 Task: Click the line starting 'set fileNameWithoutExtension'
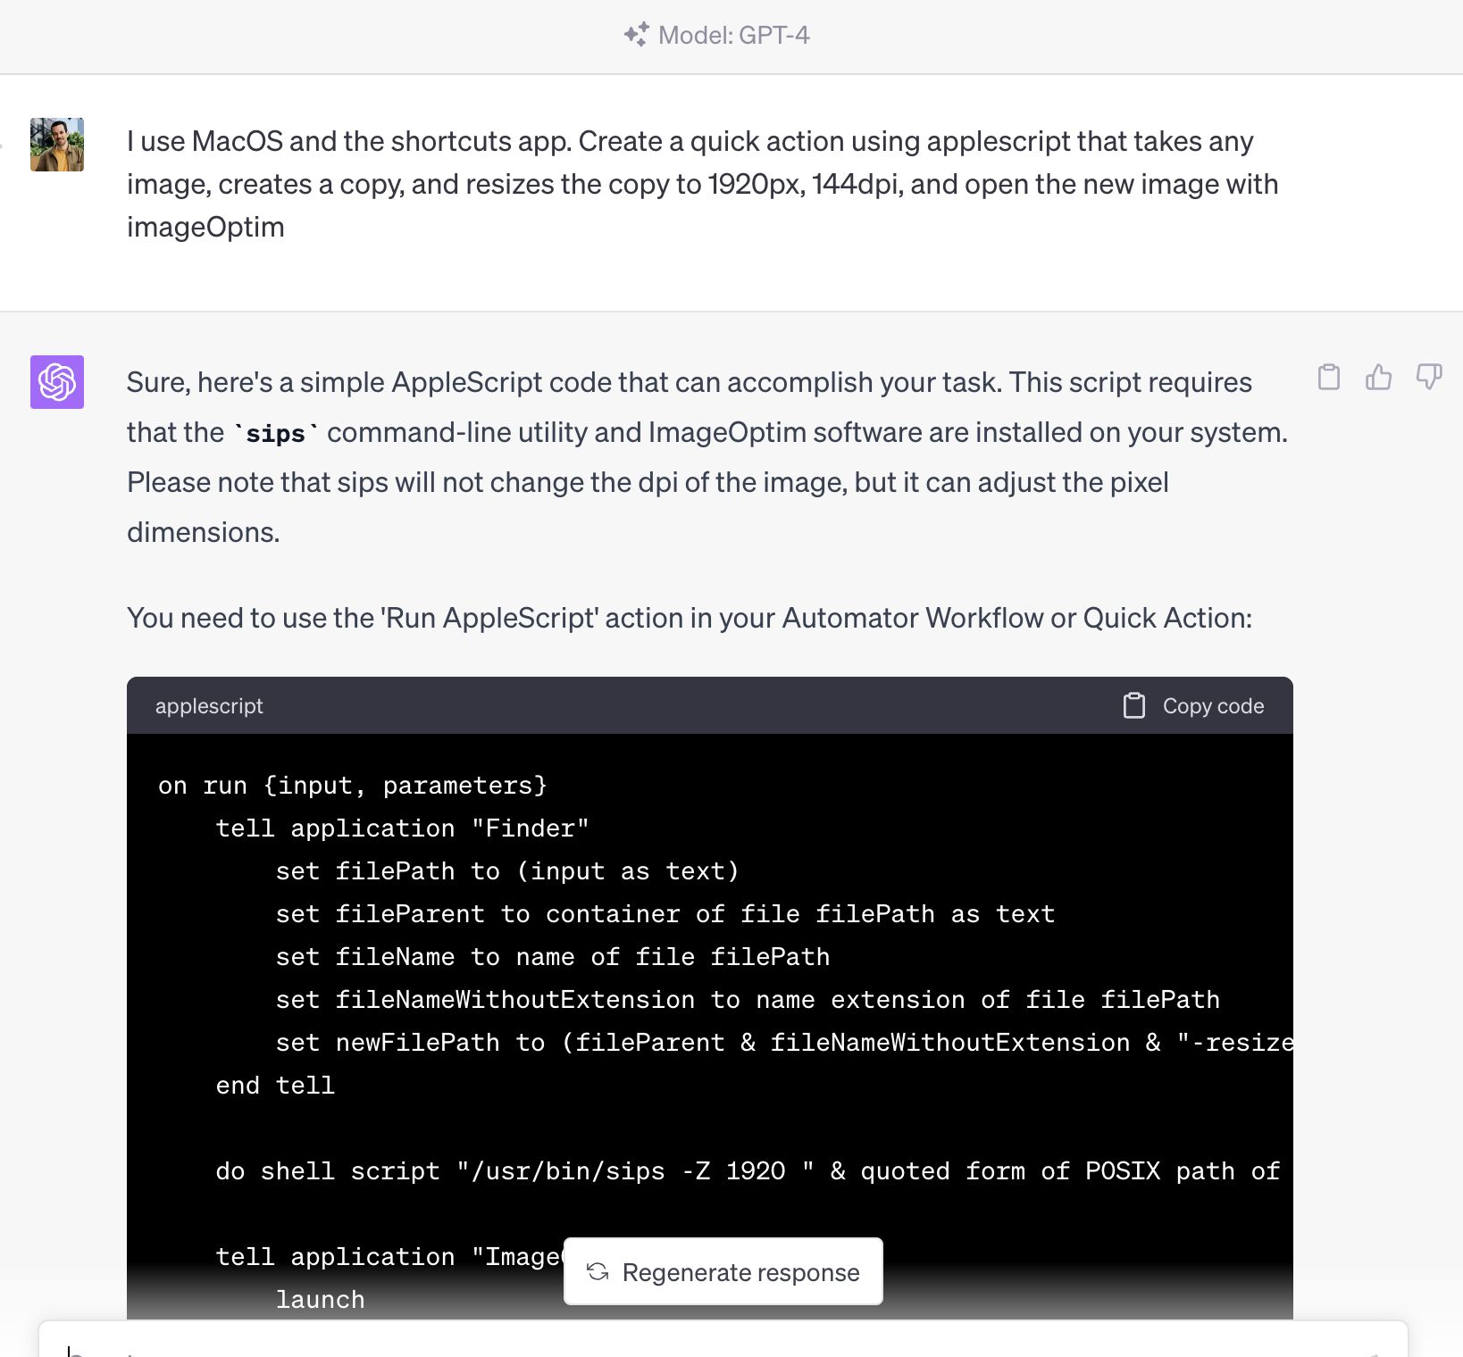(x=748, y=1000)
